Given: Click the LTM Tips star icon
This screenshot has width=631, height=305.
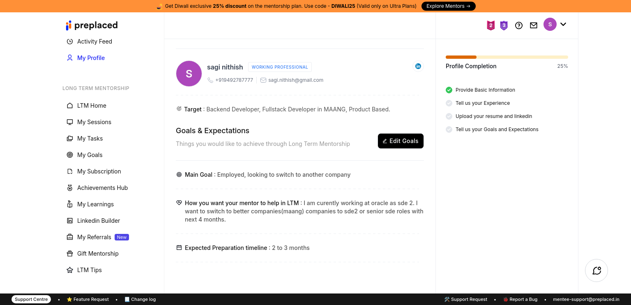Looking at the screenshot, I should [70, 270].
